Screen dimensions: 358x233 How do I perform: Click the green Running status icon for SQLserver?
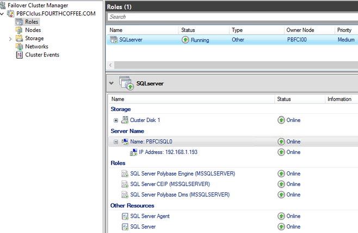185,40
